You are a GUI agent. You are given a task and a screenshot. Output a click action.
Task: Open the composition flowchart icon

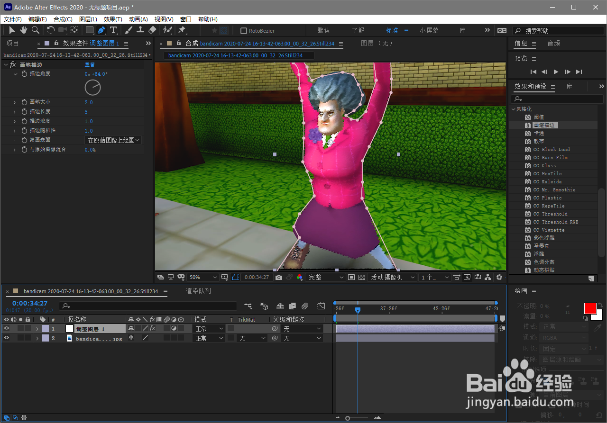(488, 277)
